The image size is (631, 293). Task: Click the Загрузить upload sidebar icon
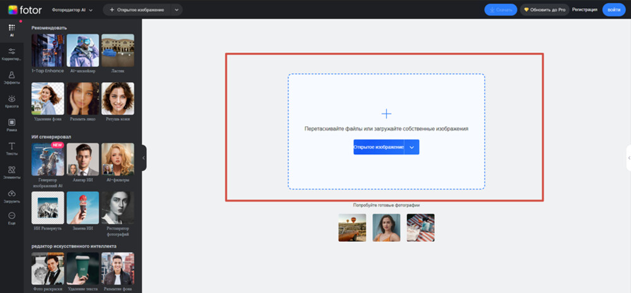coord(11,196)
